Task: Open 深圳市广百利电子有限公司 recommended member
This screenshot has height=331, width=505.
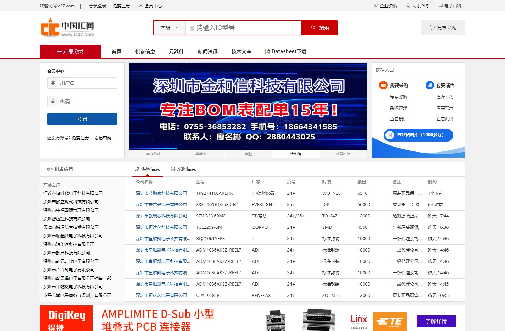Action: pos(69,270)
